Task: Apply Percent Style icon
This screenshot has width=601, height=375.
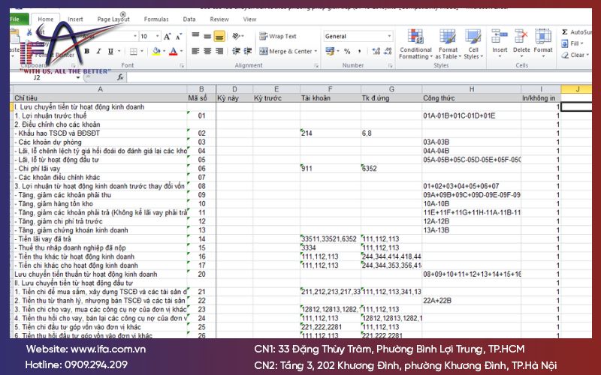Action: coord(347,51)
